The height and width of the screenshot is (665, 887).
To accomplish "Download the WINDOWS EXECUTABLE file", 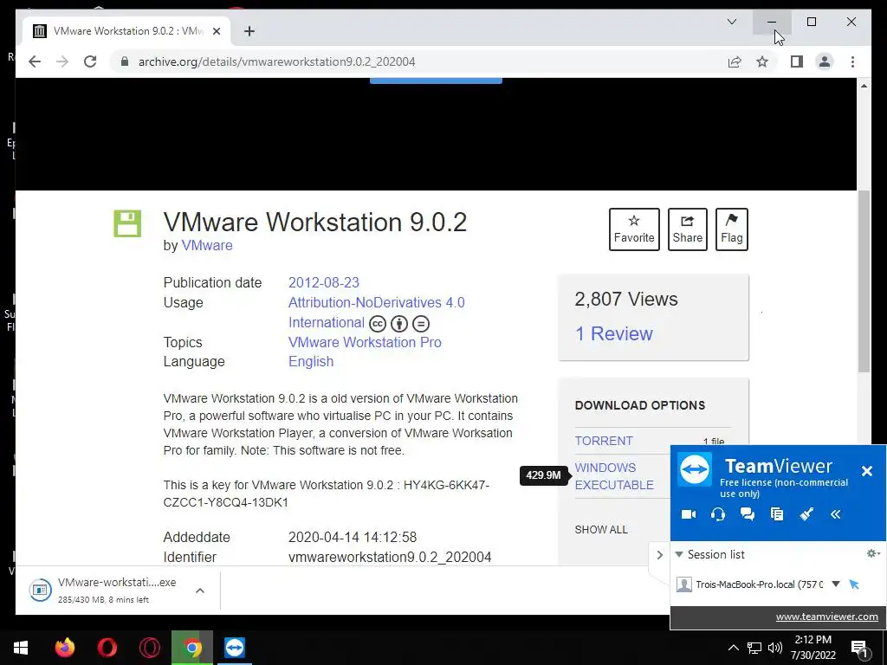I will click(614, 476).
